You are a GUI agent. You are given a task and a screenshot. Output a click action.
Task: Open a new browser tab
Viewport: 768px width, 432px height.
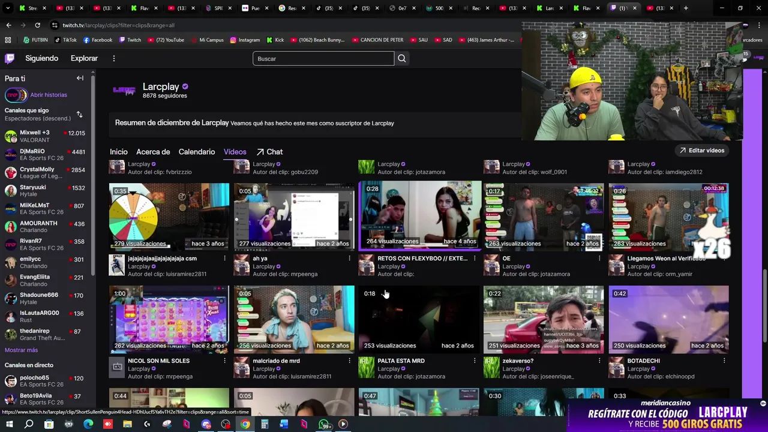[686, 8]
